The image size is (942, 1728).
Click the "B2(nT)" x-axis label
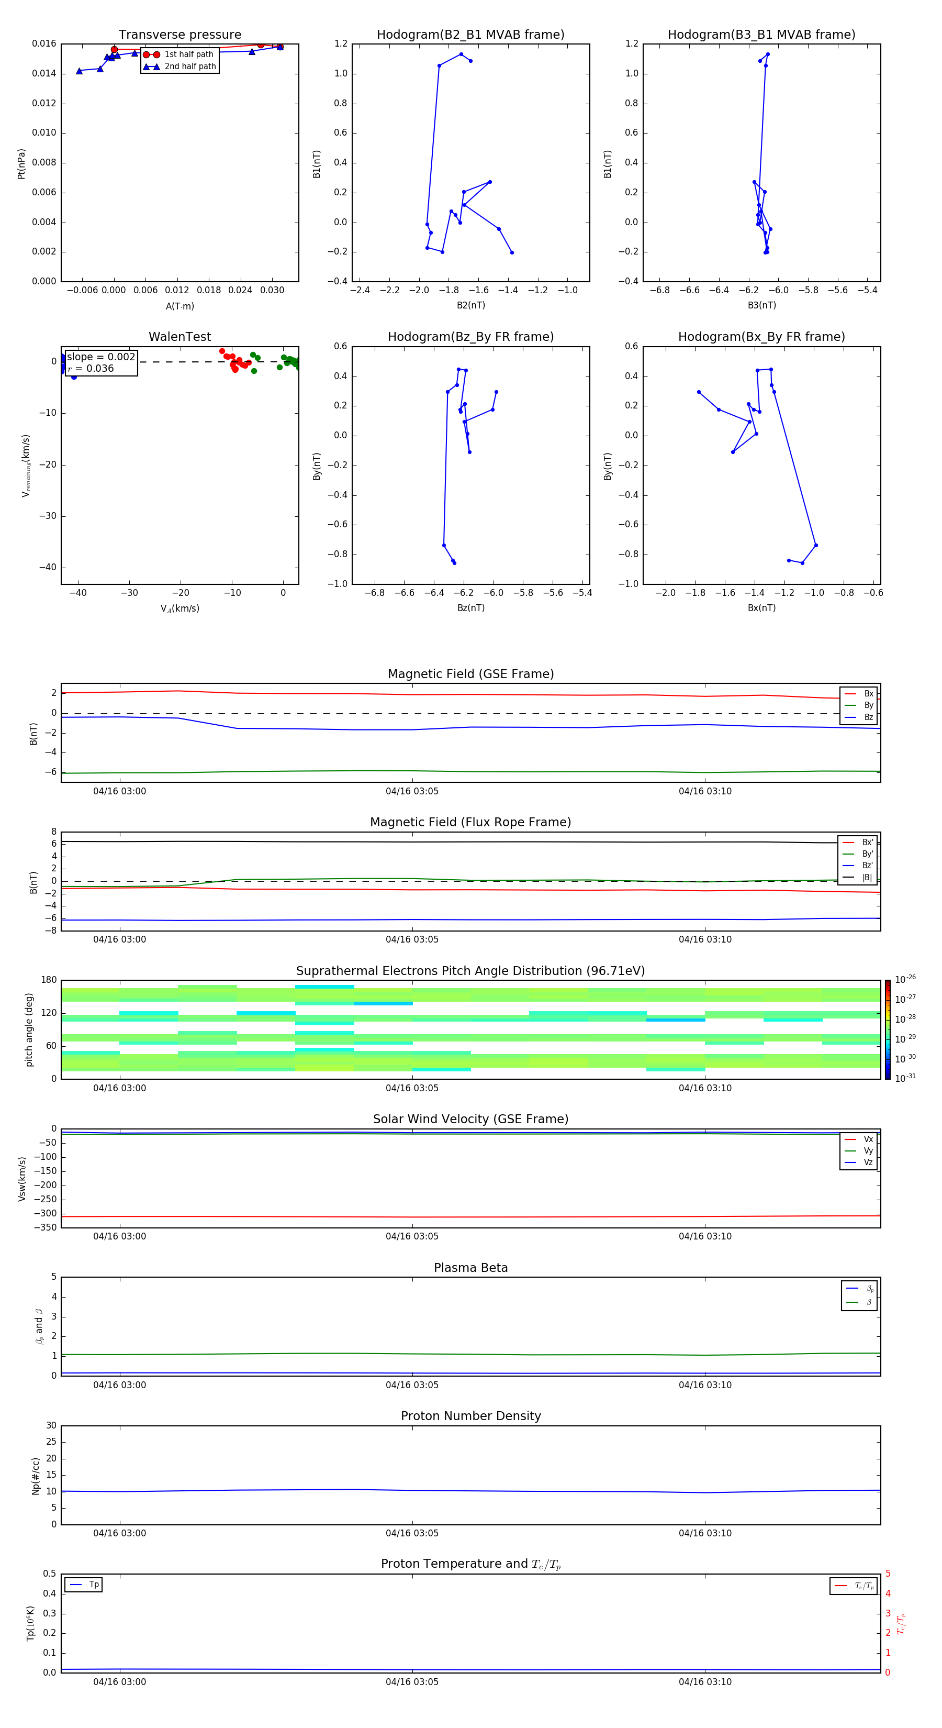pos(470,305)
